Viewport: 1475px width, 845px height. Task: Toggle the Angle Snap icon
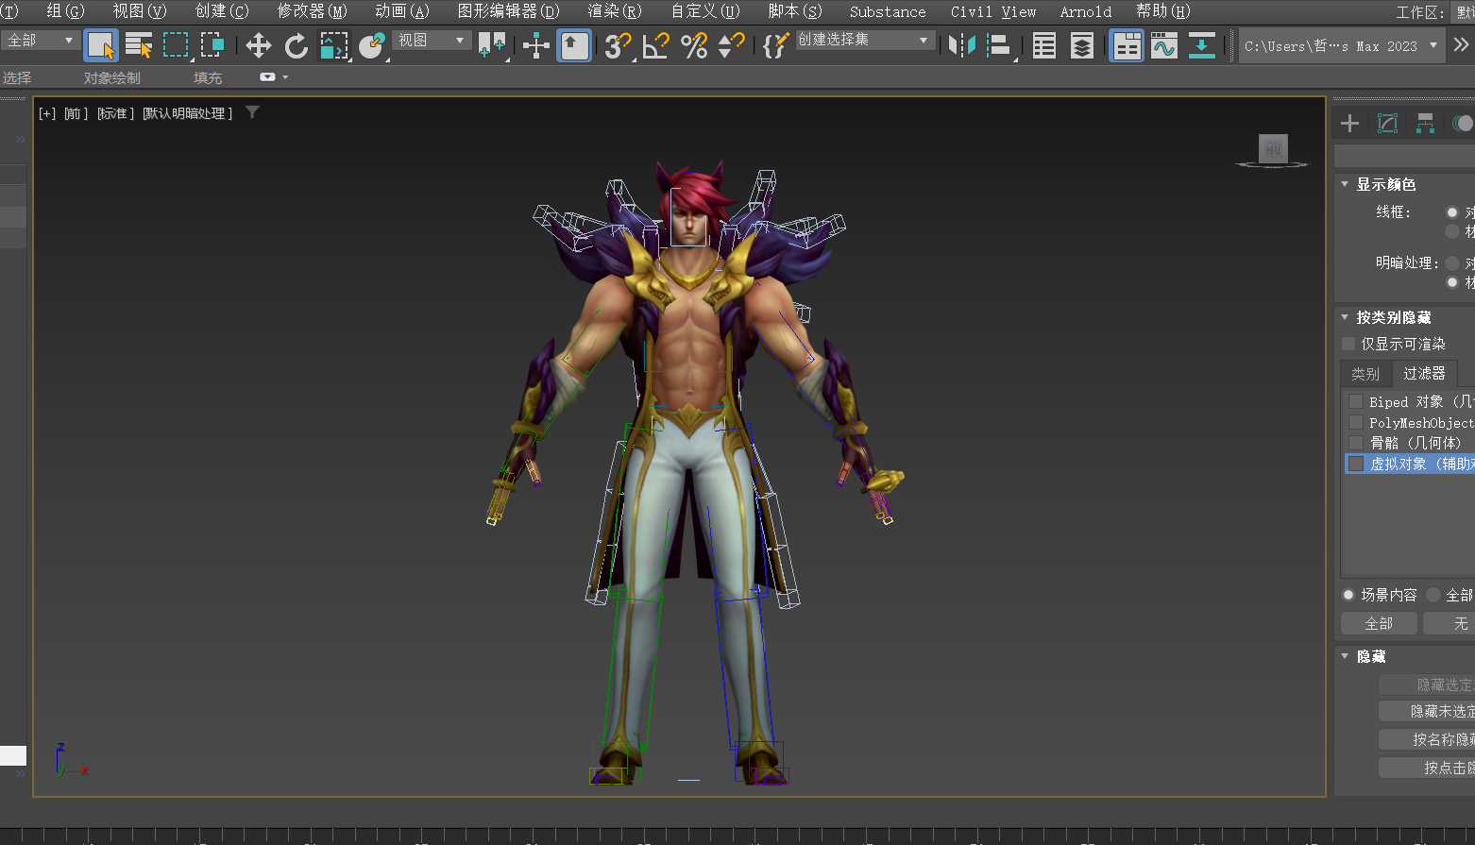[656, 45]
